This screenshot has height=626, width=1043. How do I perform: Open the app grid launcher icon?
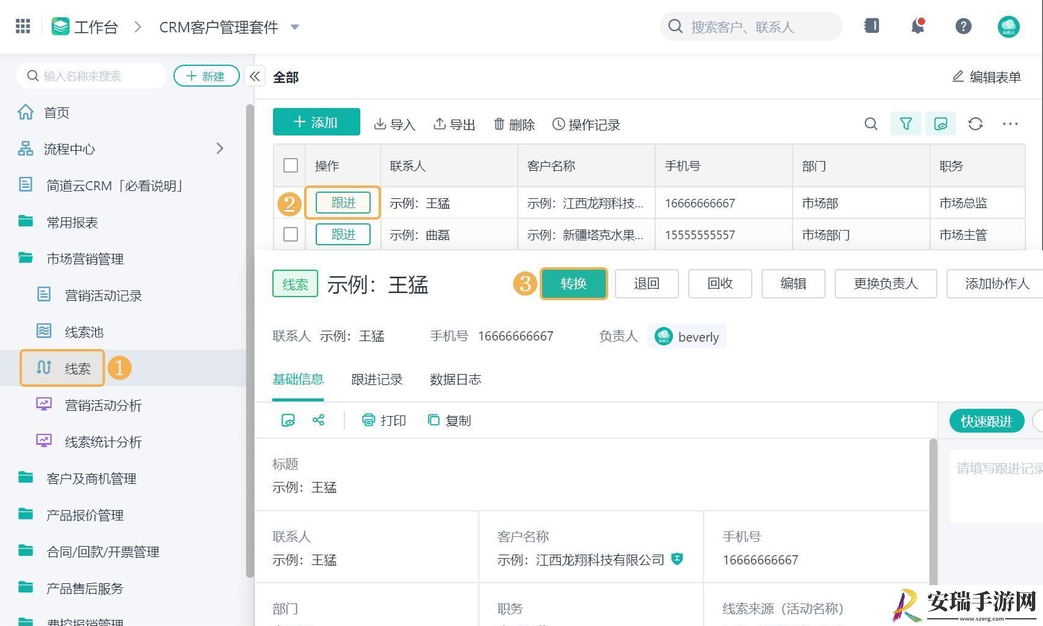23,26
